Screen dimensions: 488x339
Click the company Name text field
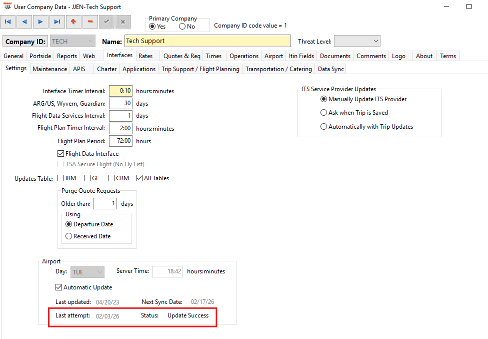click(x=207, y=41)
